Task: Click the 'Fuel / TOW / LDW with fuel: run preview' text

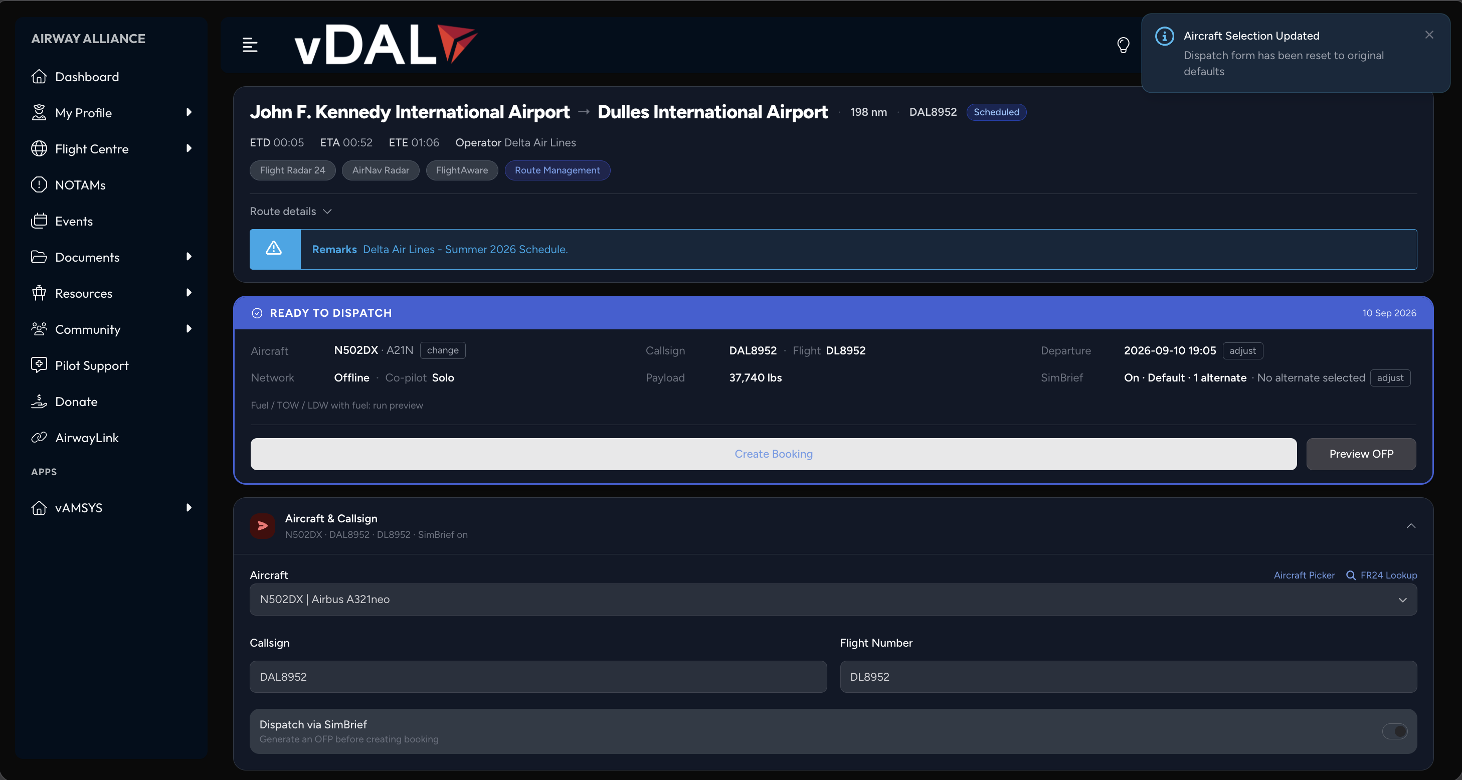Action: [336, 405]
